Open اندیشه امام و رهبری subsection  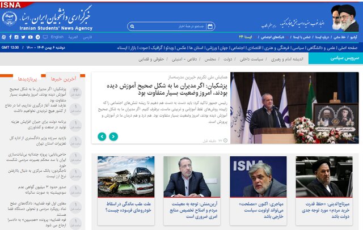click(287, 59)
